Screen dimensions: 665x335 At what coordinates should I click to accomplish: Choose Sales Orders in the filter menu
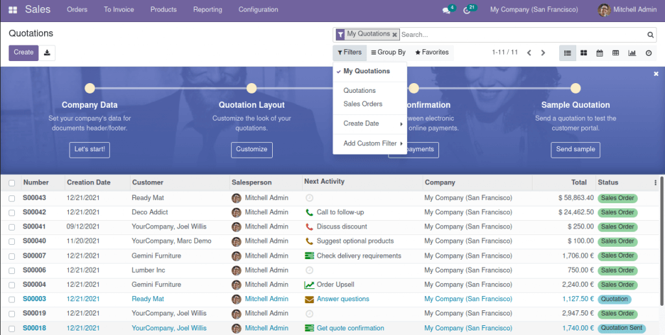(362, 104)
